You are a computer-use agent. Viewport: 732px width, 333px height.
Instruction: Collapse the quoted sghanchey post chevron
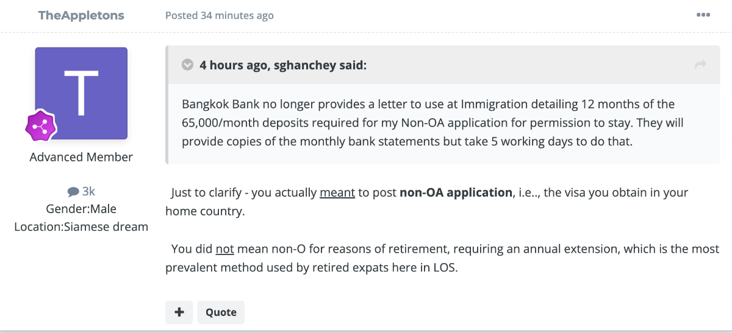187,65
